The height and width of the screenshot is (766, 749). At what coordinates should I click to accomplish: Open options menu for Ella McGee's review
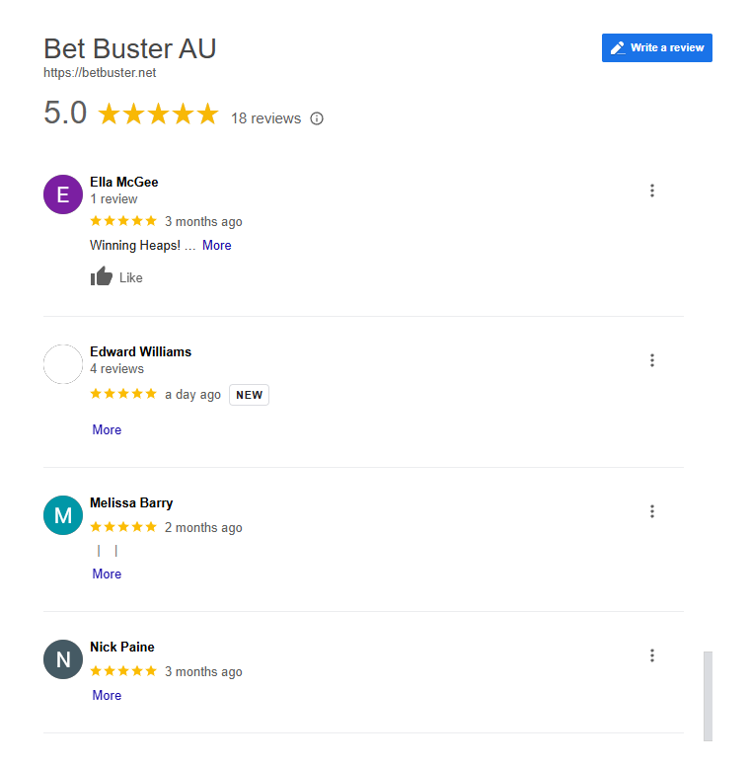(652, 191)
